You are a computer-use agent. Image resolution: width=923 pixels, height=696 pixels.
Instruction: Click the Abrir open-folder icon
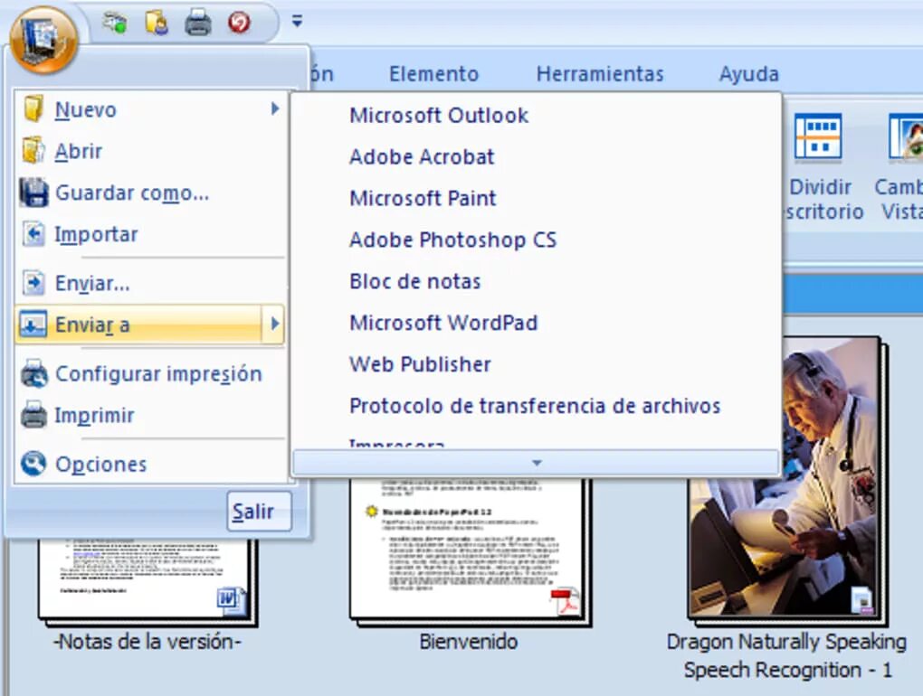33,150
